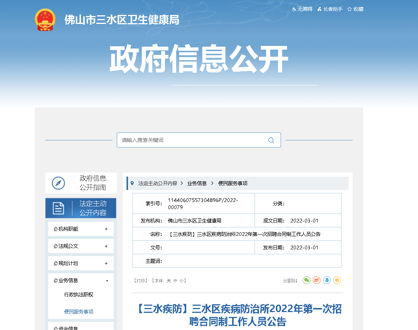The height and width of the screenshot is (330, 418).
Task: Click the 名称 row title text
Action: click(244, 234)
